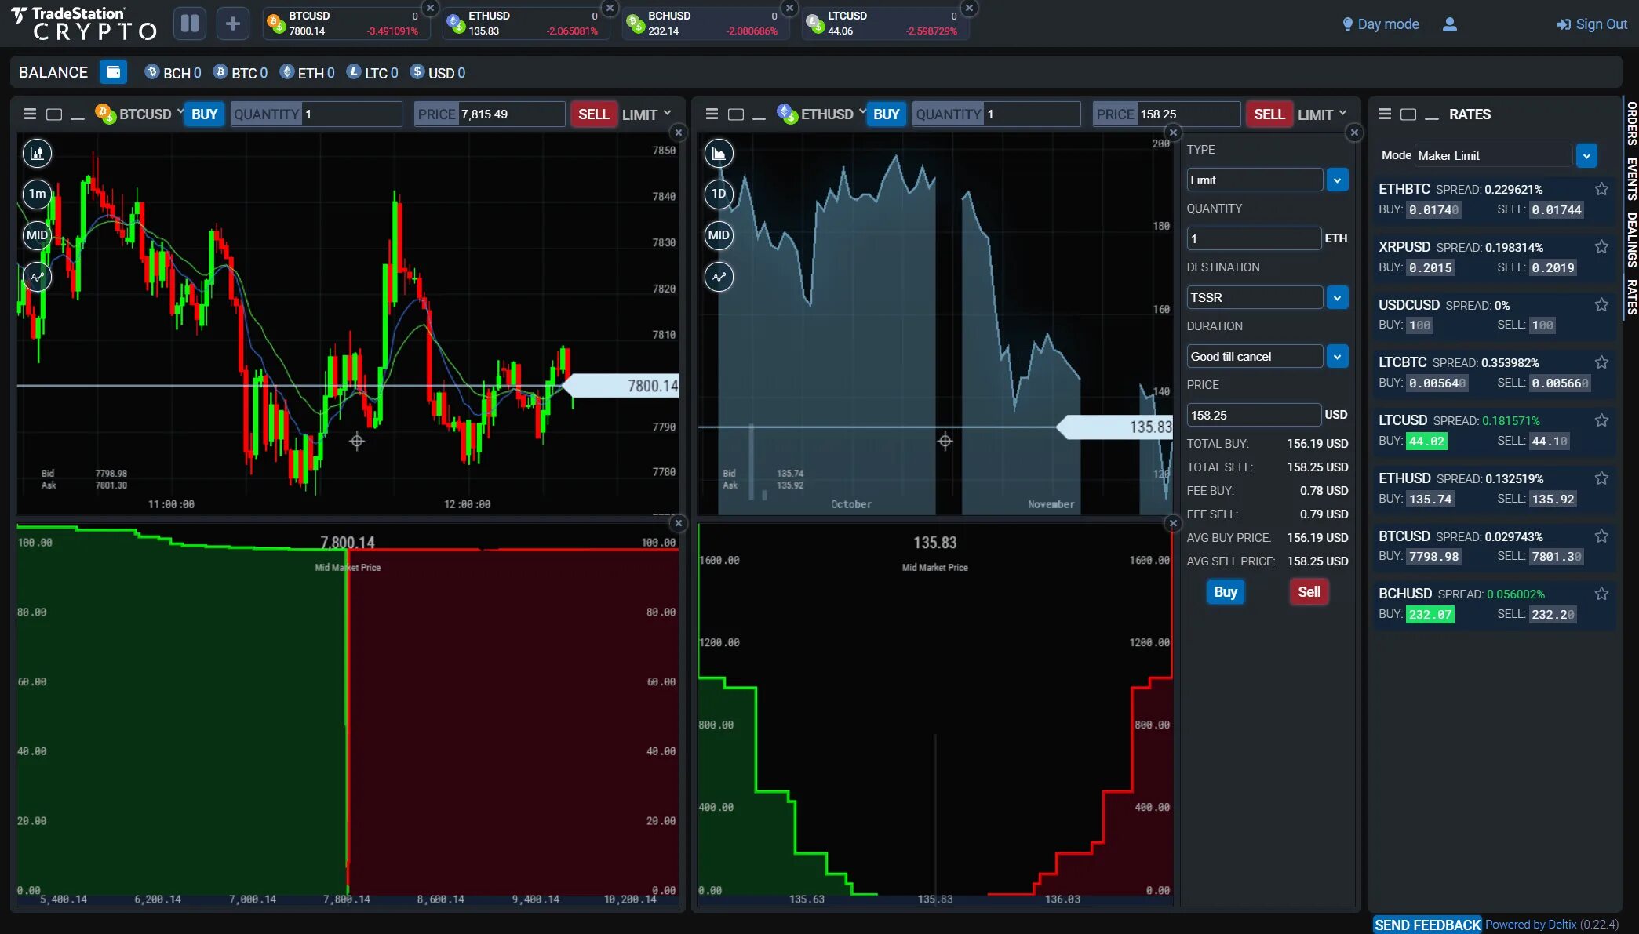Favorite the BCHUSD rate with star
This screenshot has width=1639, height=934.
click(1601, 594)
